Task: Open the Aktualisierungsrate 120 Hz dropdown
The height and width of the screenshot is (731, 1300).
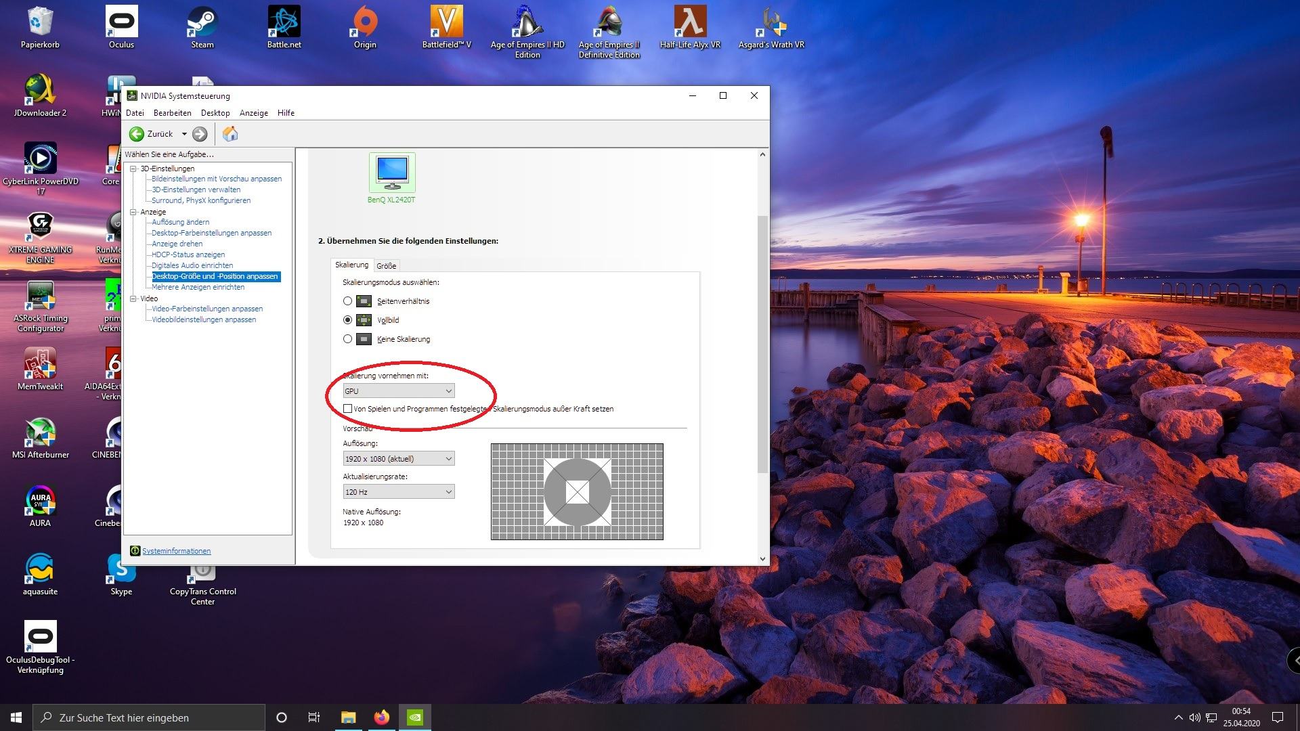Action: (398, 492)
